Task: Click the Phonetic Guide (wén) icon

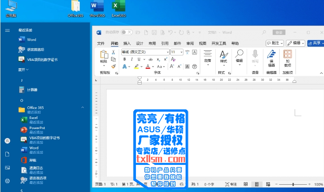Action: (x=187, y=52)
